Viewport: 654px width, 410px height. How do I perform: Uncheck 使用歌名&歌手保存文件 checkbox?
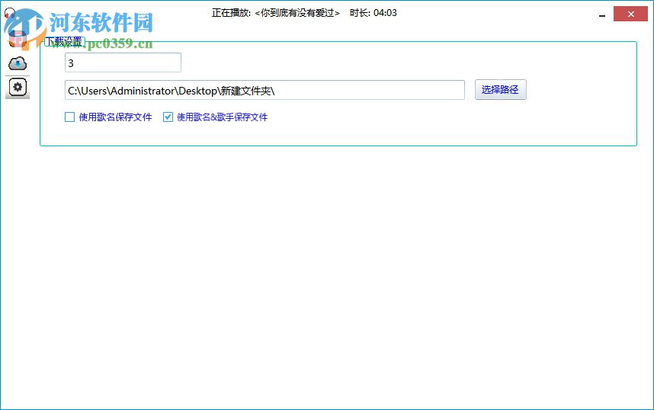pos(168,117)
